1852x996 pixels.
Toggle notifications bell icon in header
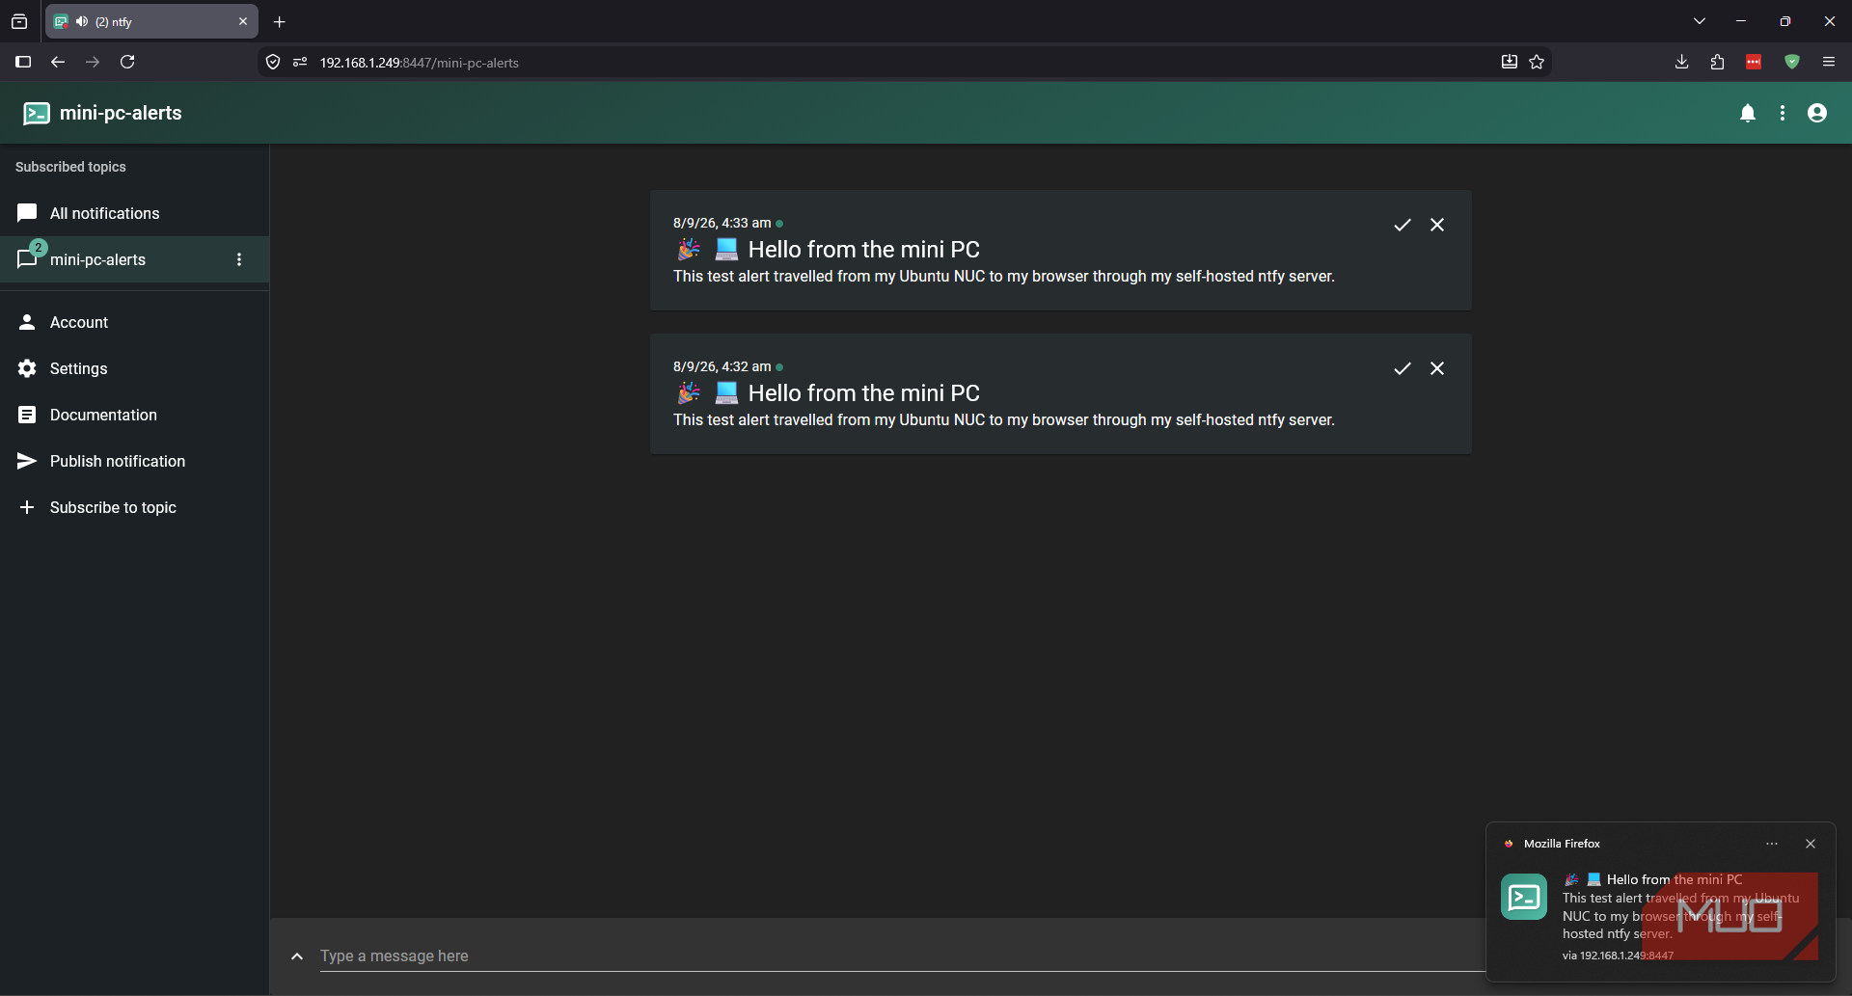click(1748, 114)
